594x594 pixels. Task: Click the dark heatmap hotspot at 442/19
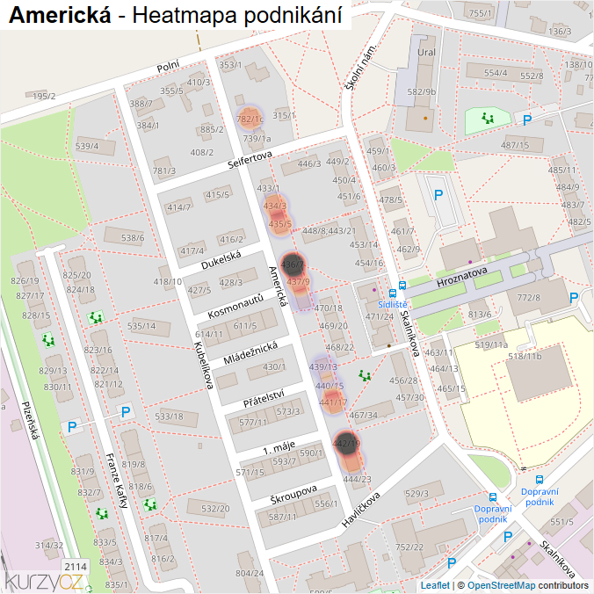346,443
